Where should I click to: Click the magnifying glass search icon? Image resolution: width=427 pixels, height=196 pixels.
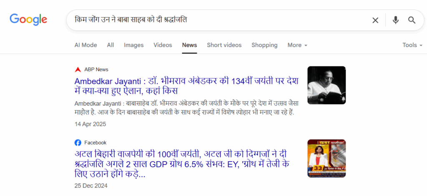412,20
